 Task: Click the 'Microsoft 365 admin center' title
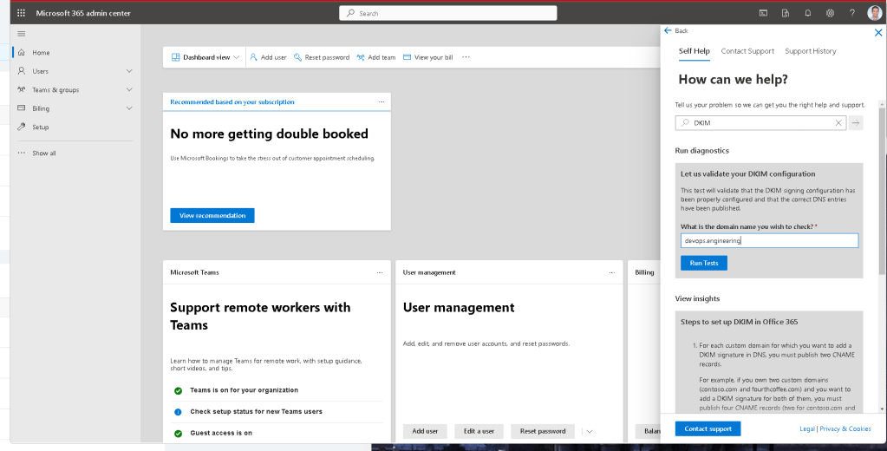click(83, 13)
